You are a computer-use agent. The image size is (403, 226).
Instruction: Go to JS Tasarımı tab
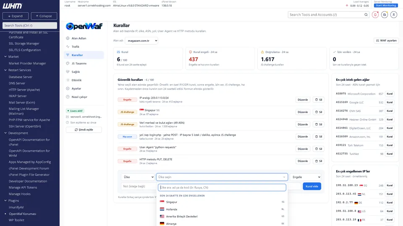84,63
